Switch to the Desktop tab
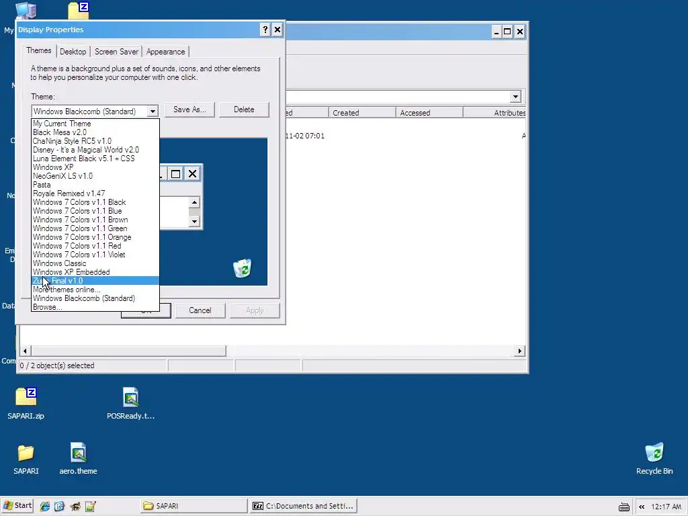 [73, 52]
